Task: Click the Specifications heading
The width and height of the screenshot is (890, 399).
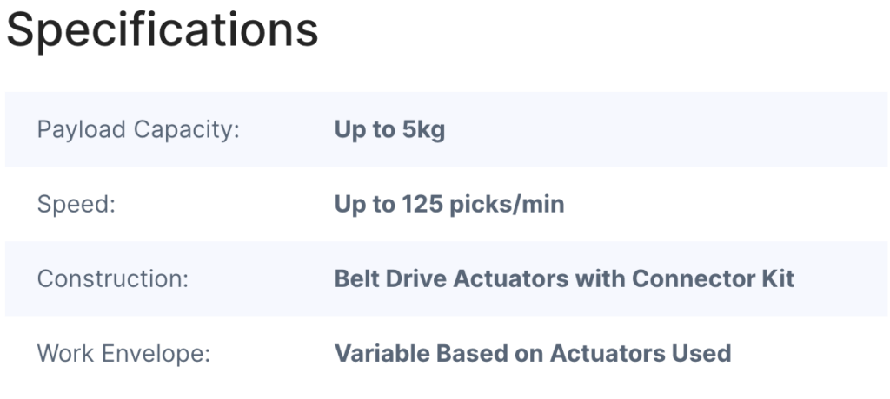Action: [x=163, y=31]
